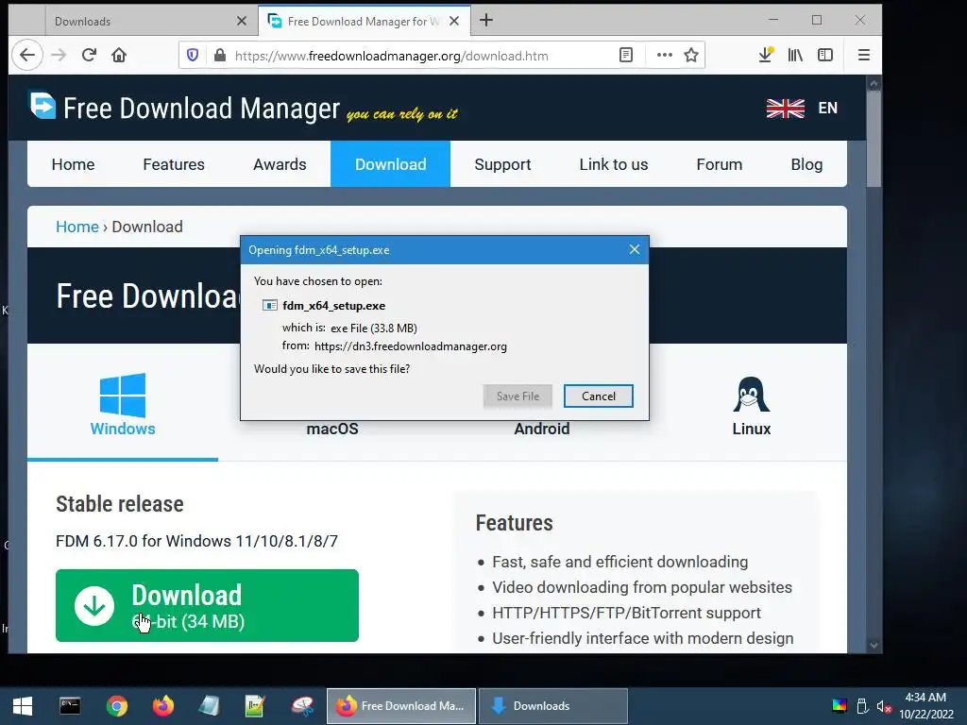Screen dimensions: 967x725
Task: Open page actions three-dots menu
Action: (664, 56)
